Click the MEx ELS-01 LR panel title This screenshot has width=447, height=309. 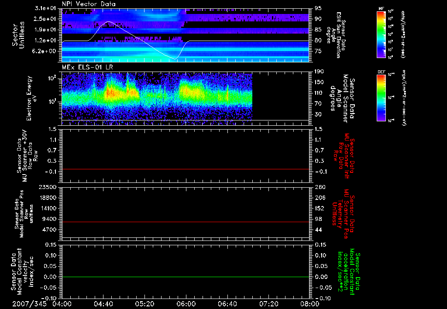click(x=87, y=68)
